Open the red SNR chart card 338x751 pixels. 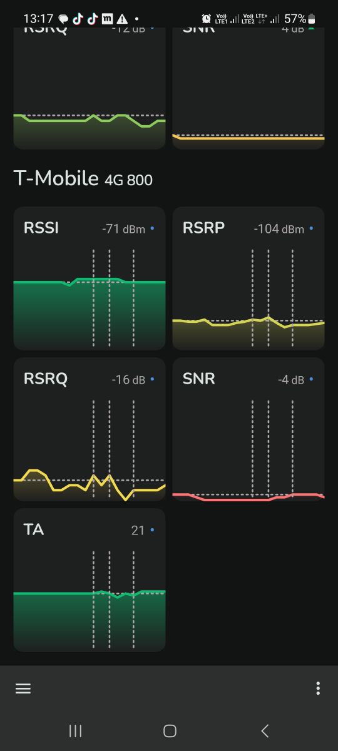(248, 429)
